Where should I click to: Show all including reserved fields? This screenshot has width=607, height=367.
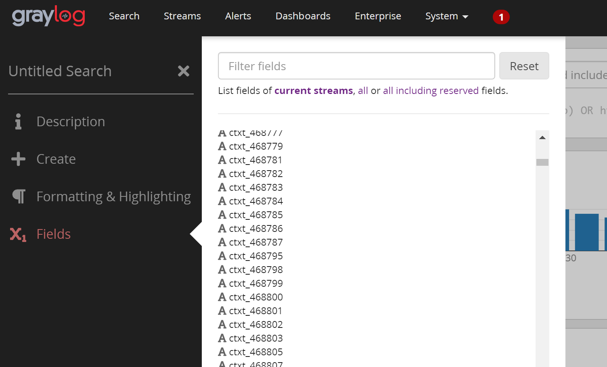[431, 91]
